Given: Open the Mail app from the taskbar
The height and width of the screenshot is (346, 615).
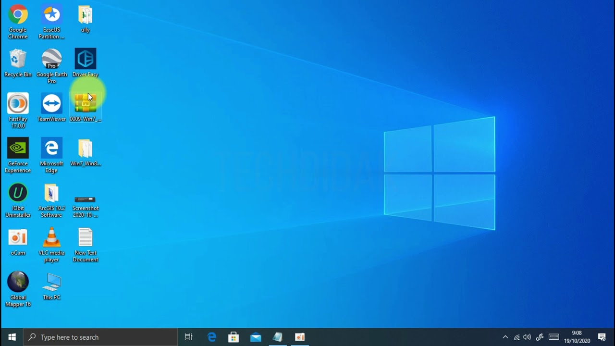Looking at the screenshot, I should [256, 337].
